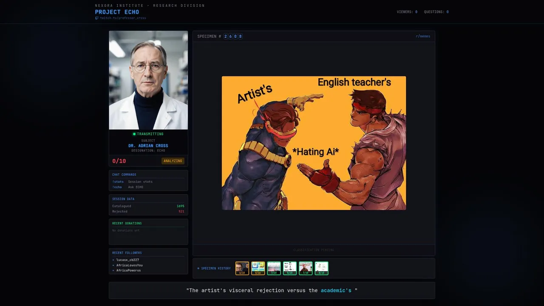
Task: Click the SESSION DATA heading
Action: (123, 199)
